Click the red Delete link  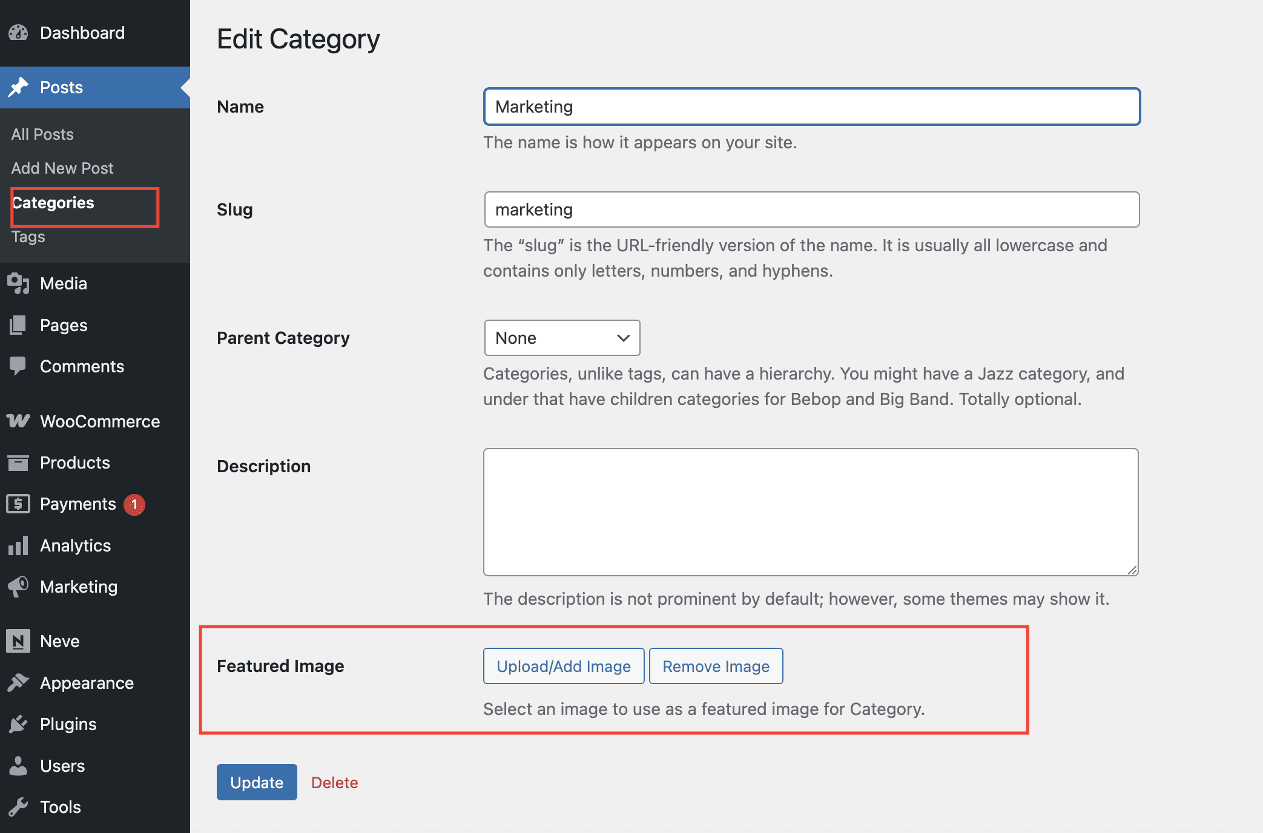334,783
